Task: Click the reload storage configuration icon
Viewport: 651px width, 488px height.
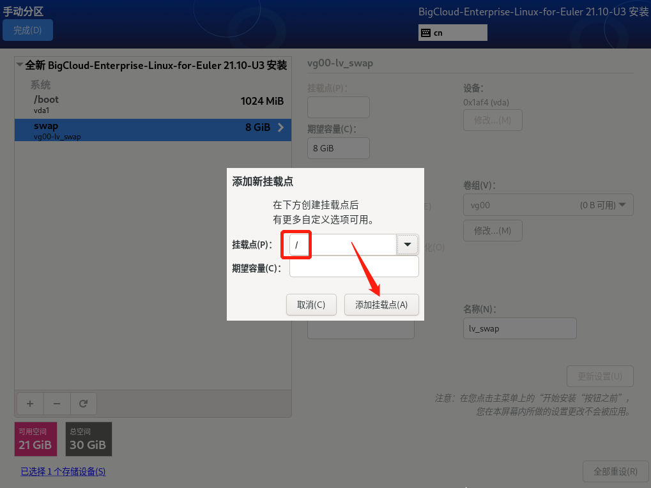Action: point(84,404)
